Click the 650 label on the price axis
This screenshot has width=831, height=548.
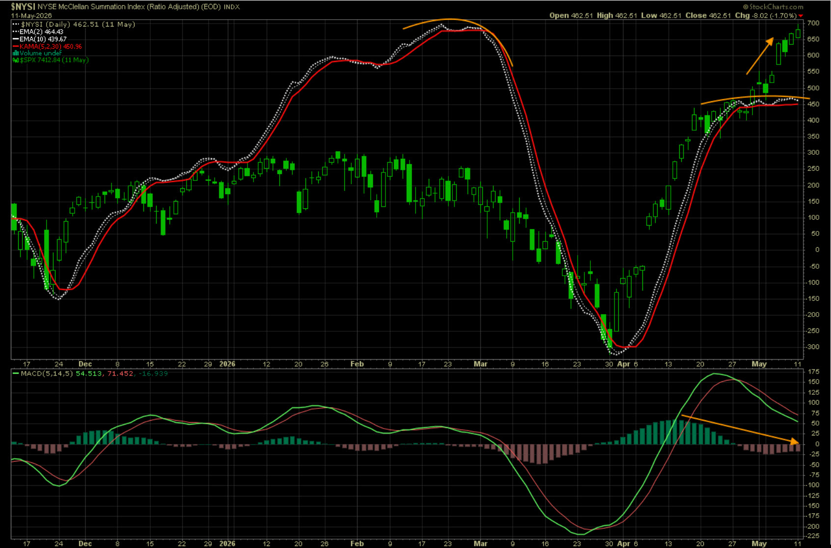813,39
